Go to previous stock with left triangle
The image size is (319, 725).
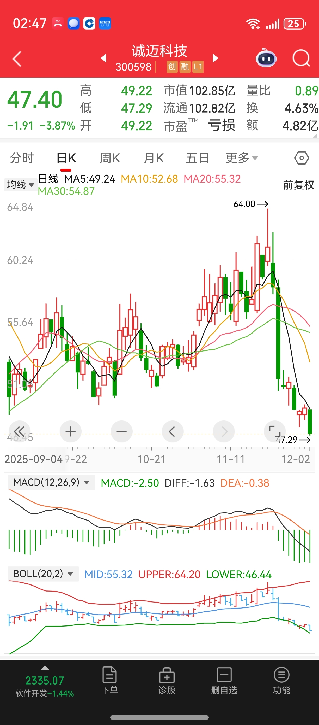pyautogui.click(x=104, y=58)
